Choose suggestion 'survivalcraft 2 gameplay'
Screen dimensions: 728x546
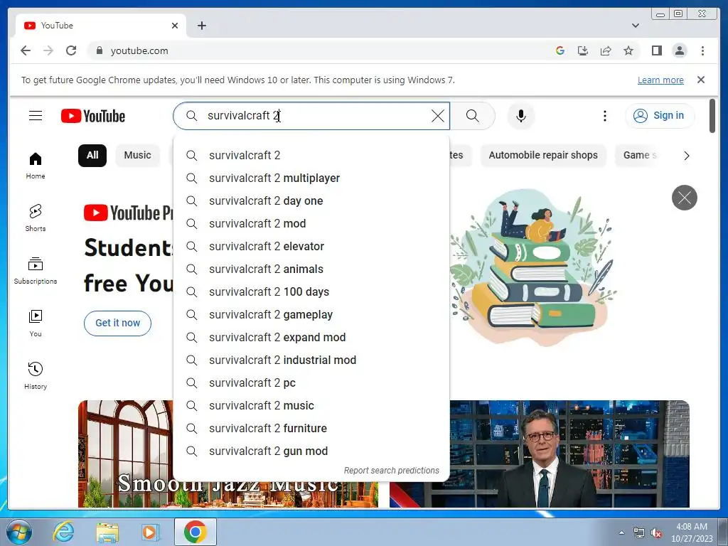point(311,314)
